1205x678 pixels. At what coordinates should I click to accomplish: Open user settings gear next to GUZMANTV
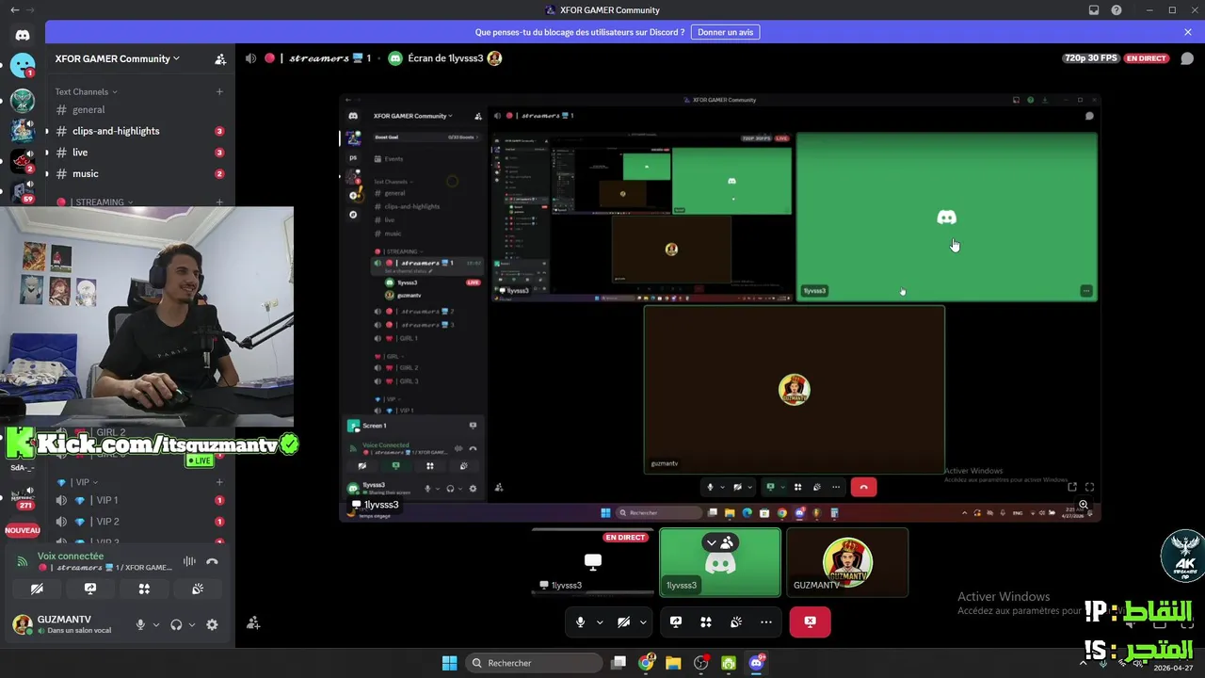tap(212, 624)
